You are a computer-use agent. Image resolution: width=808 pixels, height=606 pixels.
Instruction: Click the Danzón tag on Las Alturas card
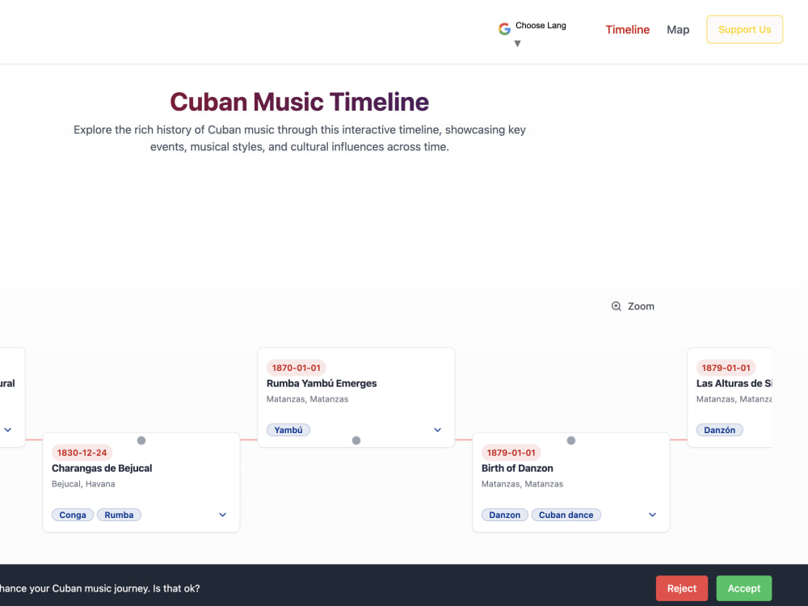[719, 430]
